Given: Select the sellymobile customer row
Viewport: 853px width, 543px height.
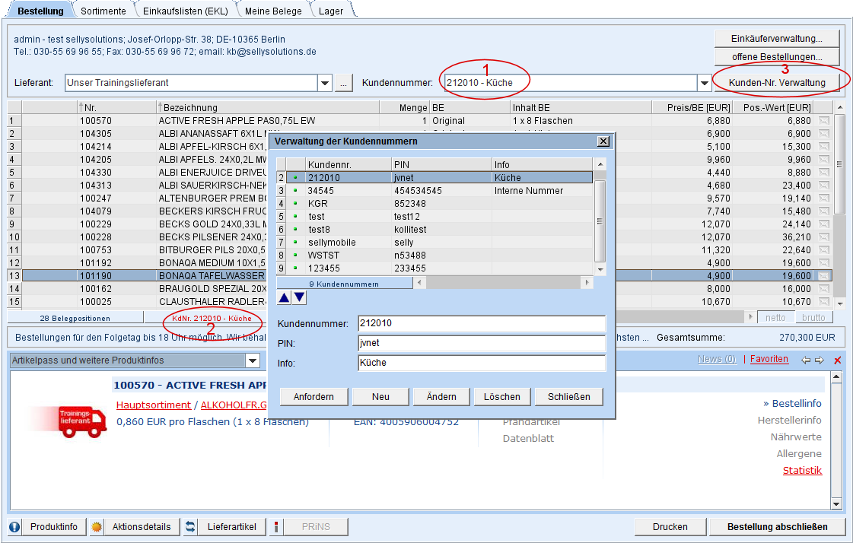Looking at the screenshot, I should [332, 243].
